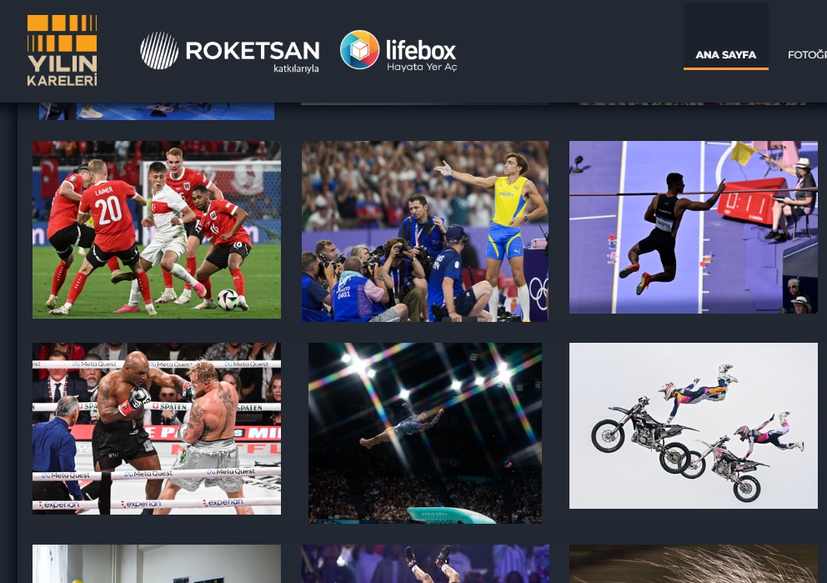Open the cropped bottom-left indoor photo
Viewport: 827px width, 583px height.
pyautogui.click(x=157, y=564)
